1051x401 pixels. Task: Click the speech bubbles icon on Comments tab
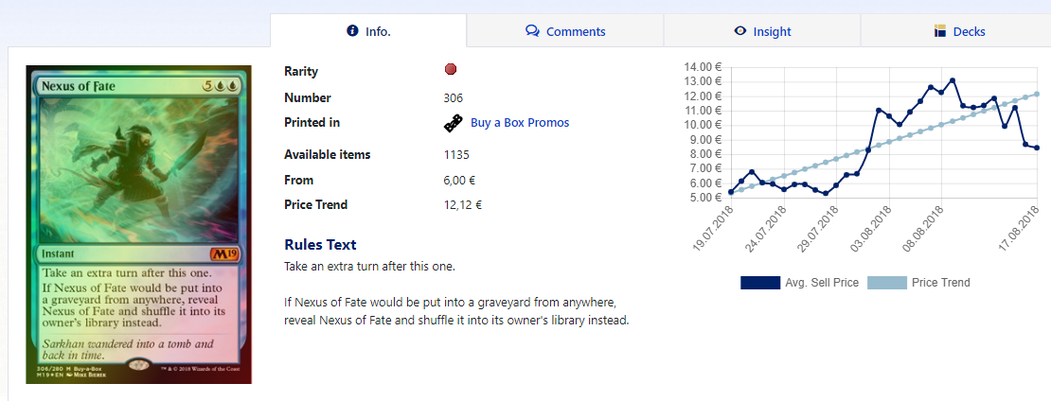(x=532, y=31)
